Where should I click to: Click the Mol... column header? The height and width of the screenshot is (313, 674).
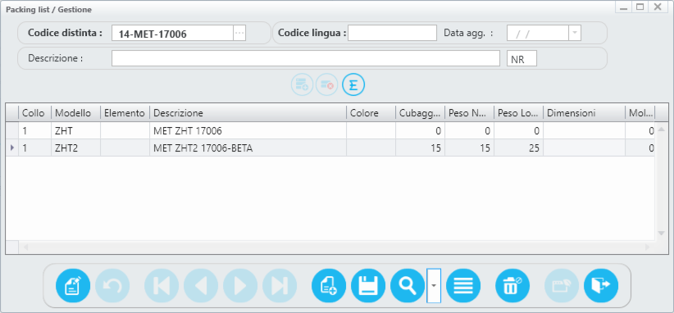640,113
